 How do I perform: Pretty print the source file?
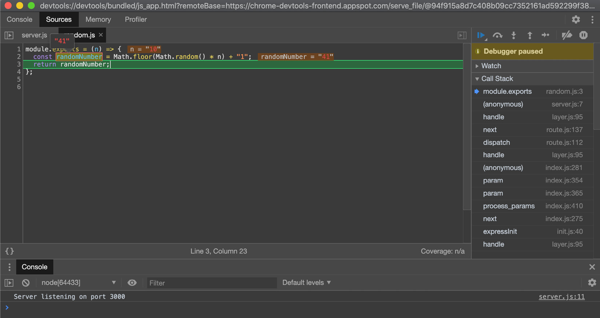(x=9, y=251)
